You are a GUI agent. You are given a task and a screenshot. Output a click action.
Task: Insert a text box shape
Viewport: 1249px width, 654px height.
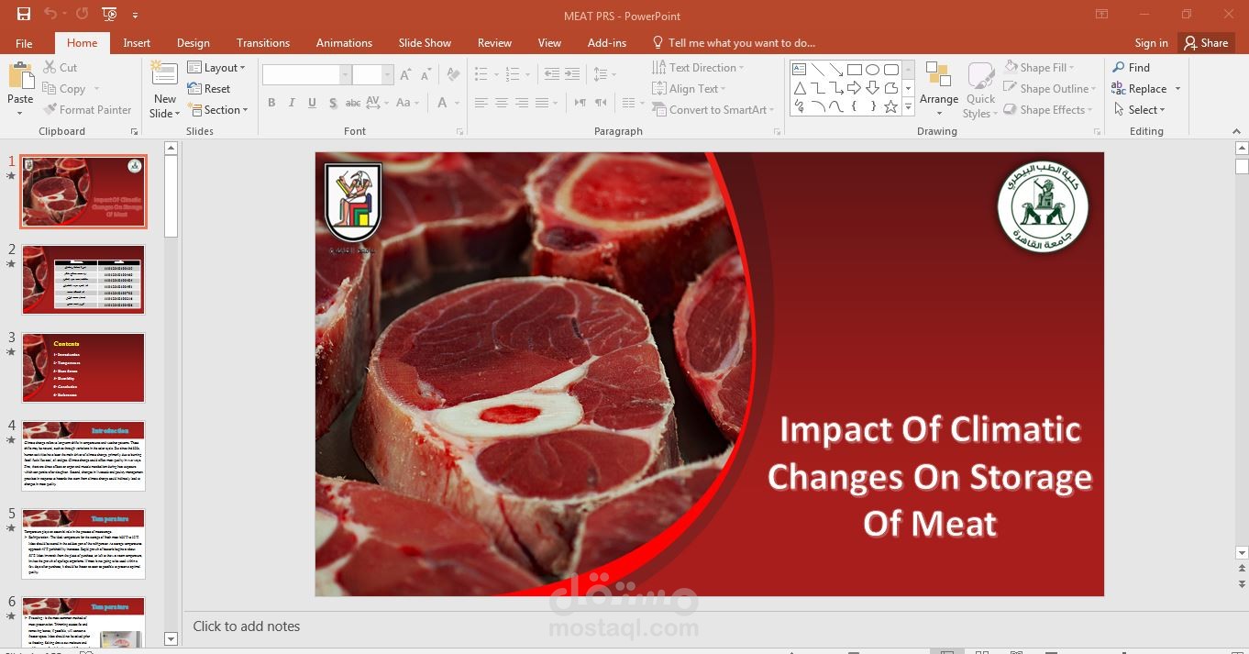[799, 70]
